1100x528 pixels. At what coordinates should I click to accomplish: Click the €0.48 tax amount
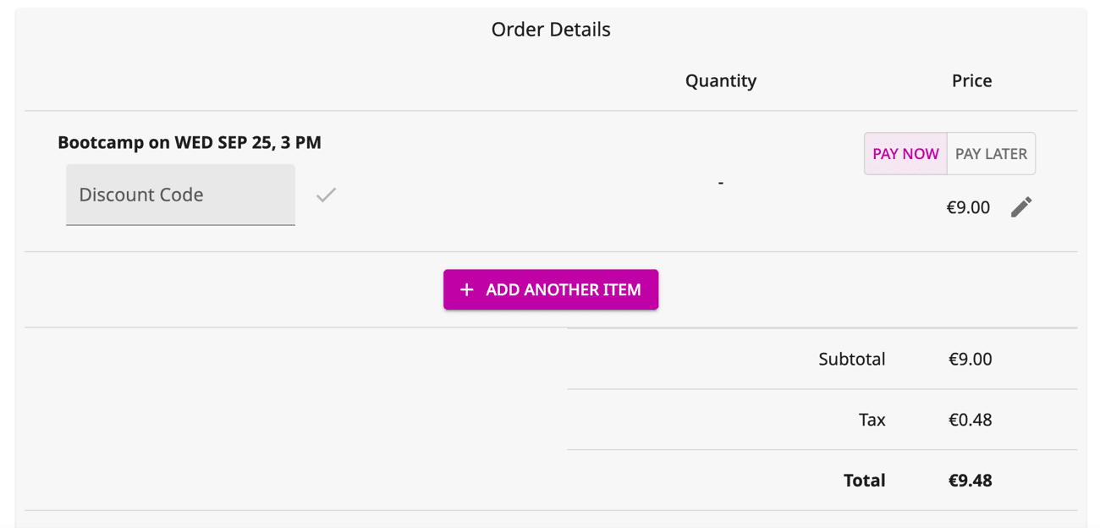[970, 420]
